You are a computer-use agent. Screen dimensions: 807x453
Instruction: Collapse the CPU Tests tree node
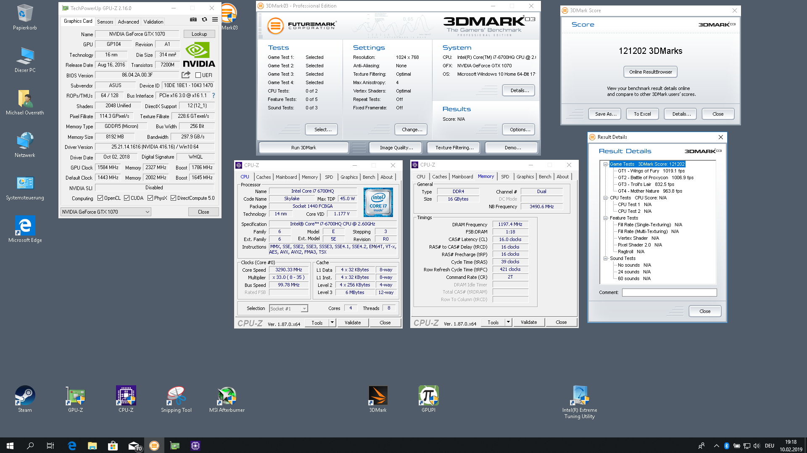[x=605, y=198]
